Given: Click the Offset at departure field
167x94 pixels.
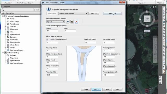Looking at the screenshot, I should click(52, 68).
